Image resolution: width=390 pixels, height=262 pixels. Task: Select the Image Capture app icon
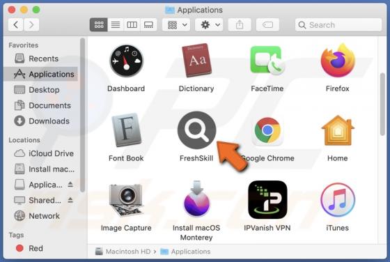pos(126,200)
